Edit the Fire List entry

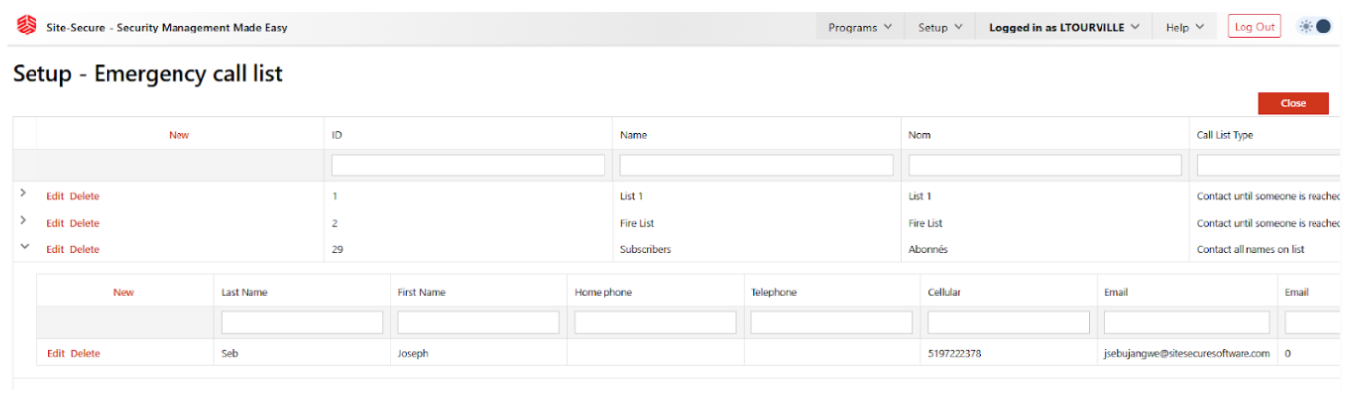tap(55, 224)
